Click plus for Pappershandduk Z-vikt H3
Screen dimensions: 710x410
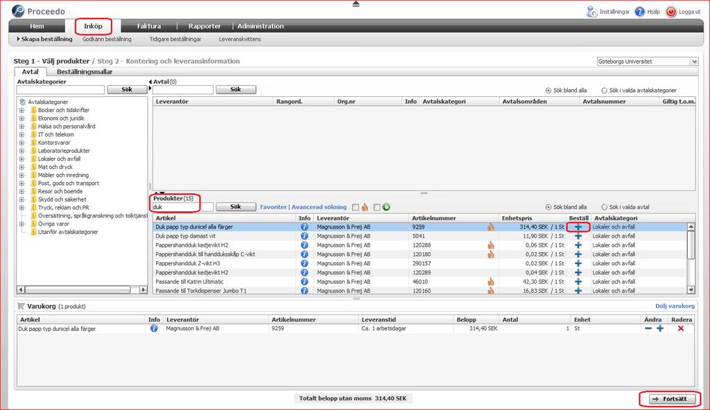click(x=578, y=263)
